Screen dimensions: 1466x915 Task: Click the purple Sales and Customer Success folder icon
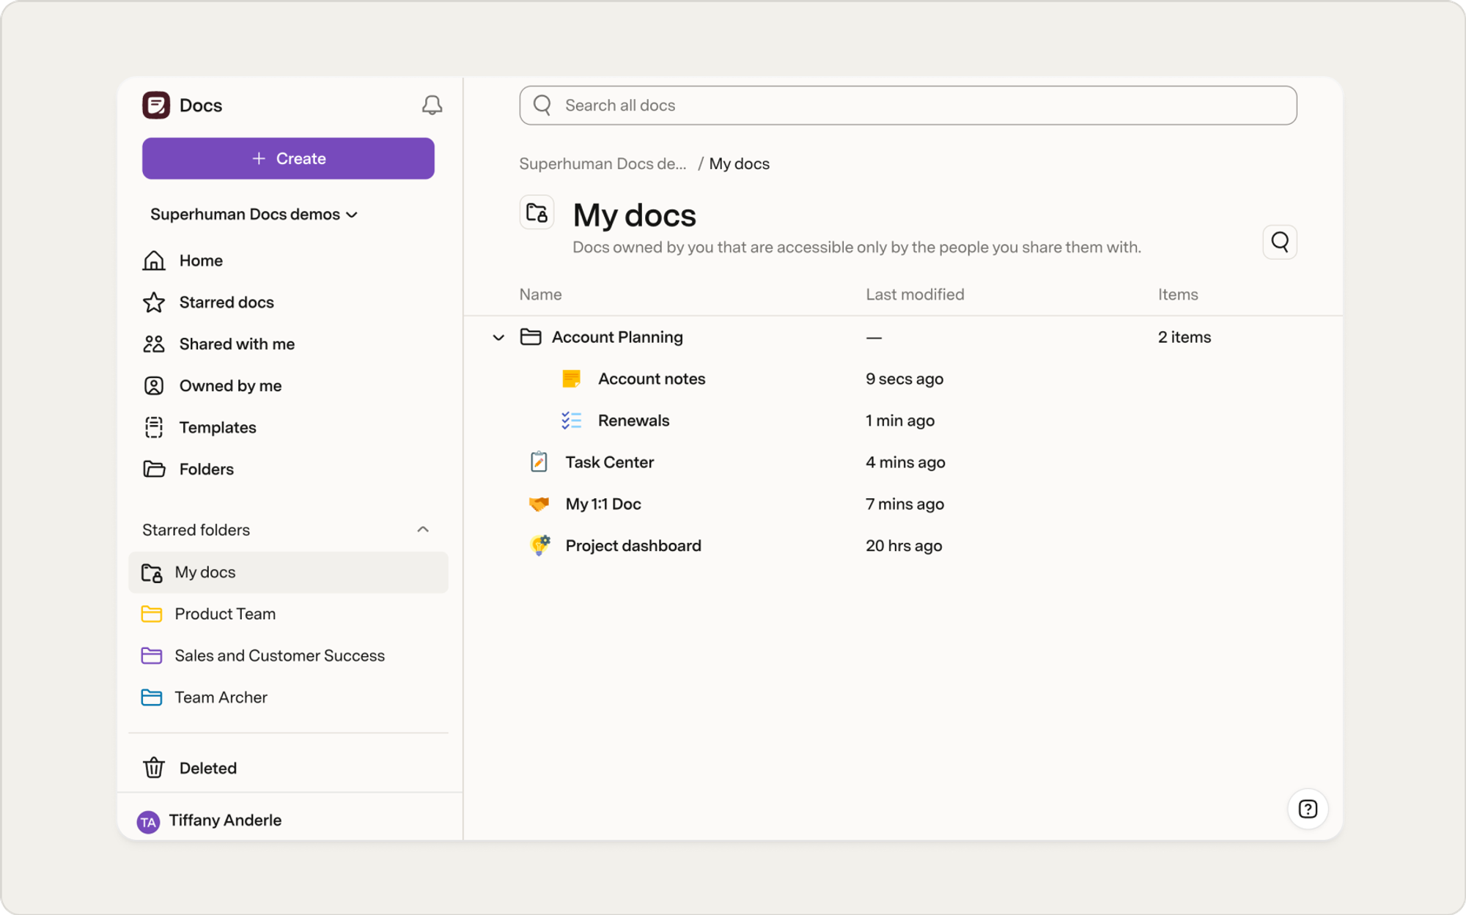pyautogui.click(x=152, y=656)
